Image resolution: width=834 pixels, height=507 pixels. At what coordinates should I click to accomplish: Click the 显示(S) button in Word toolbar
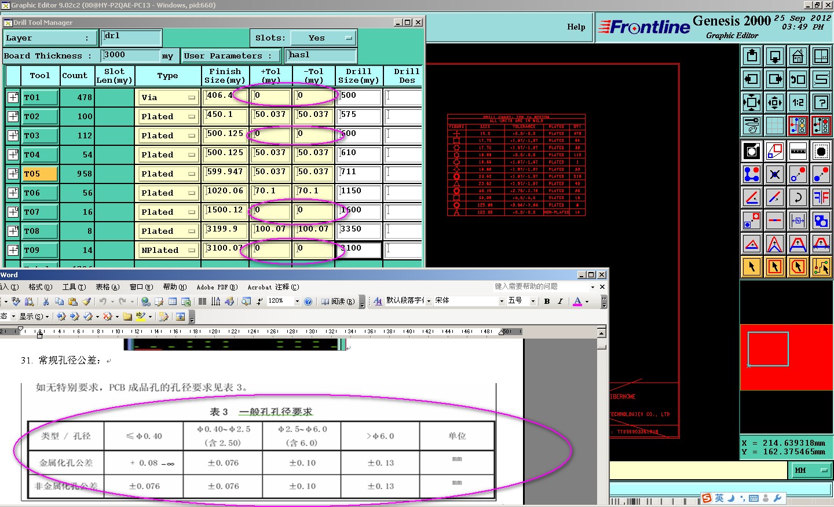click(34, 317)
